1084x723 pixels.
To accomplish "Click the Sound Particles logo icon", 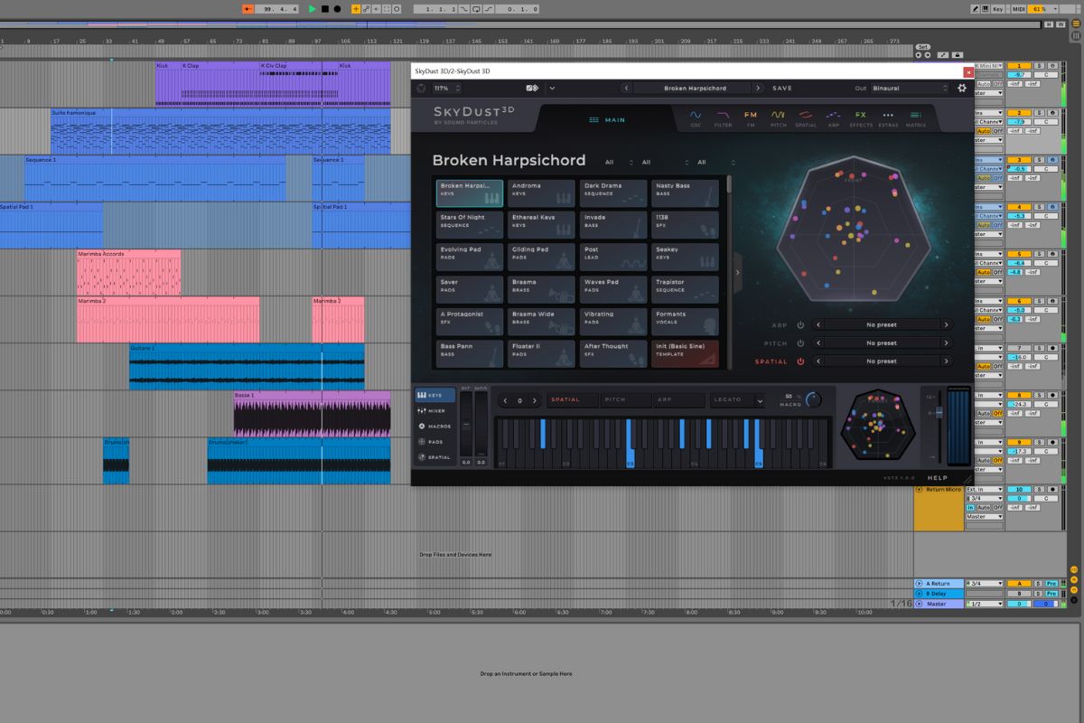I will (421, 88).
